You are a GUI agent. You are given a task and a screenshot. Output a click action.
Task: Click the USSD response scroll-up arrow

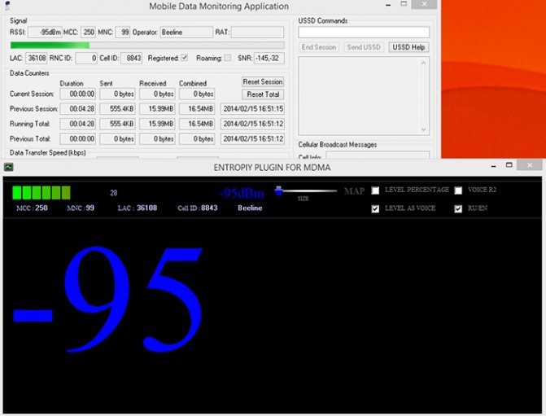pos(423,63)
